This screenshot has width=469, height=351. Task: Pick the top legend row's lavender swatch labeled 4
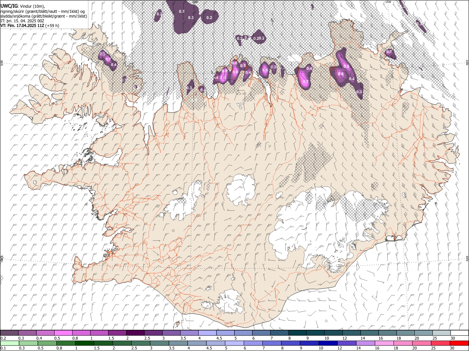click(x=207, y=333)
